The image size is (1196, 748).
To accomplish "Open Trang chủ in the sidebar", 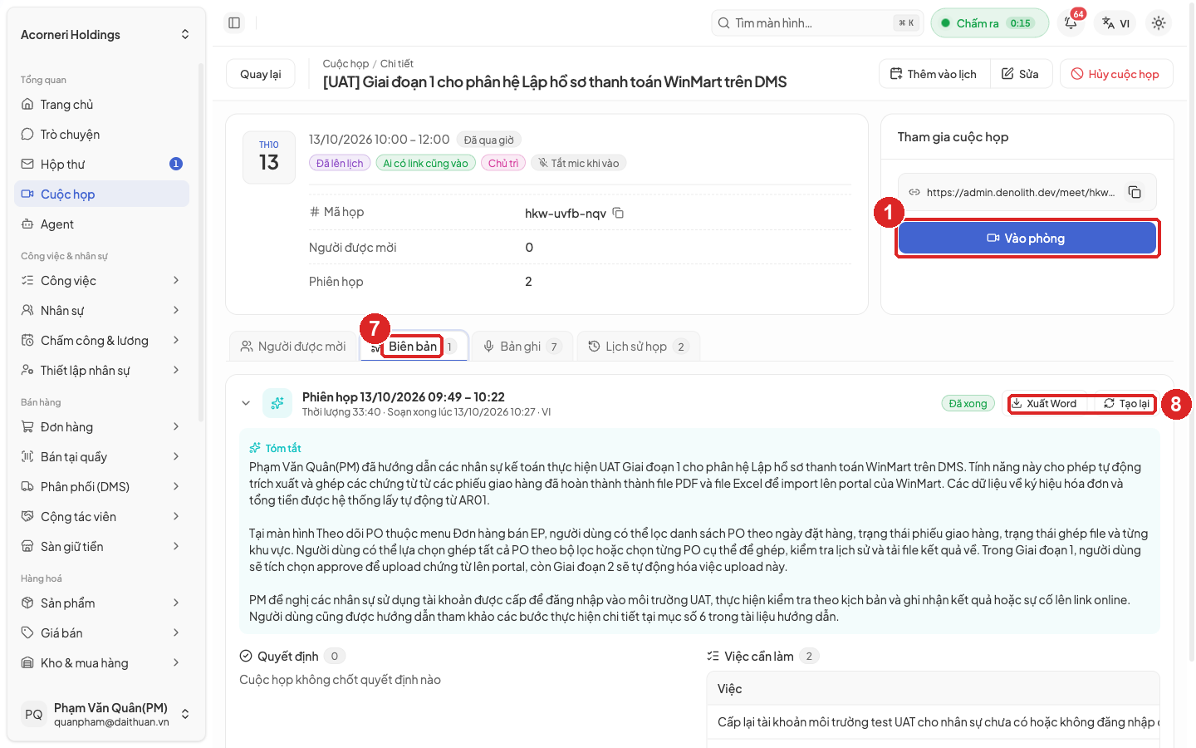I will point(102,105).
